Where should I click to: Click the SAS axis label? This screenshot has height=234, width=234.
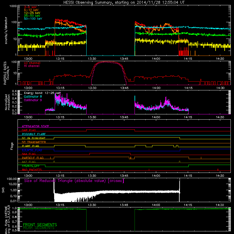tap(3, 190)
